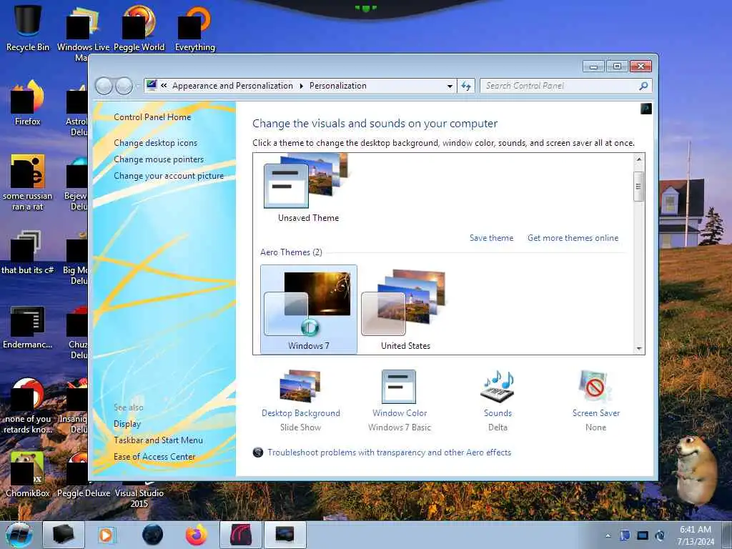
Task: Open the Peggle World desktop shortcut
Action: pyautogui.click(x=139, y=28)
